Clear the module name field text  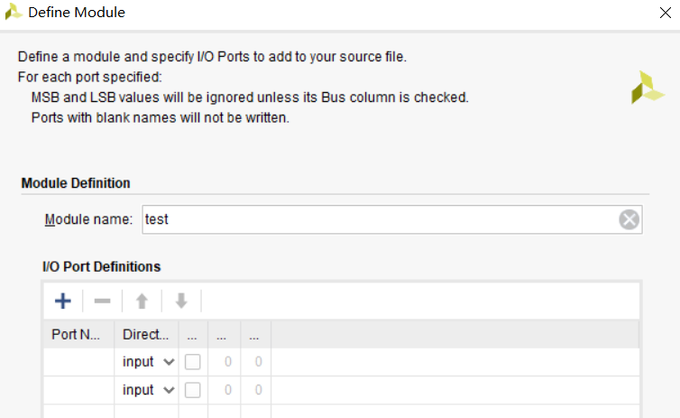coord(629,219)
